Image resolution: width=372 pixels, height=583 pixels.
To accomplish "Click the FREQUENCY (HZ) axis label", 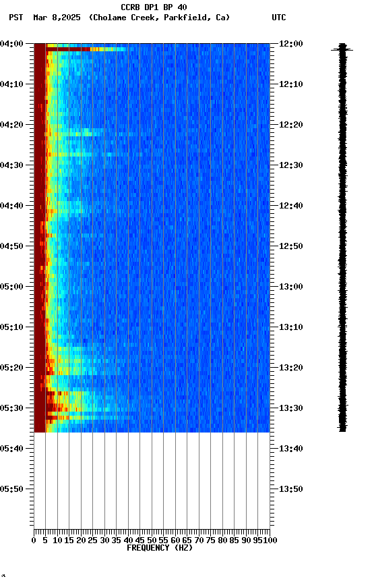I will pyautogui.click(x=160, y=548).
